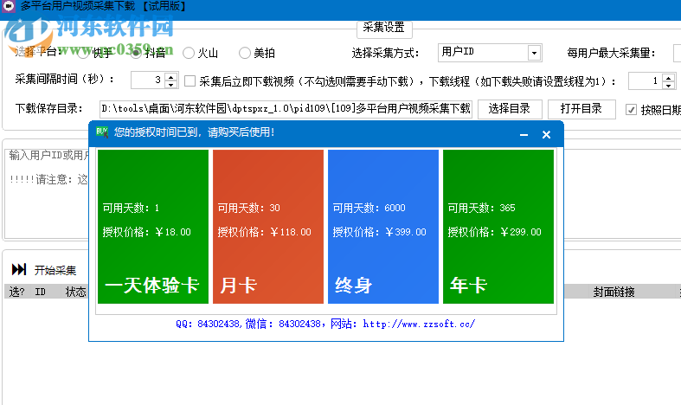Pick the 终身 license card
Image resolution: width=681 pixels, height=405 pixels.
(x=383, y=227)
